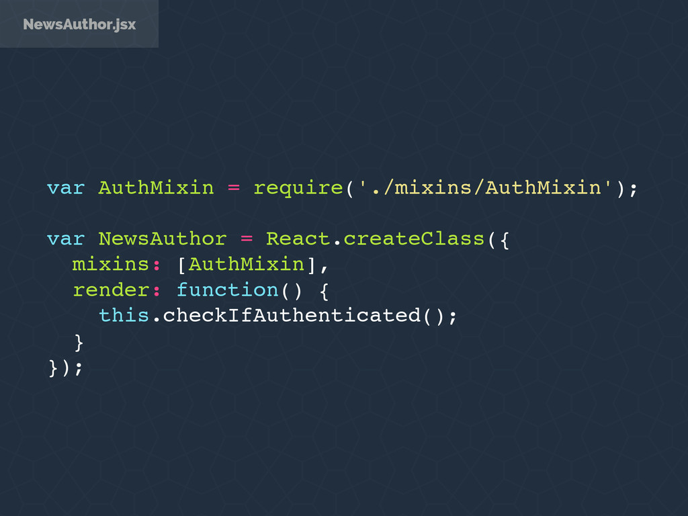
Task: Click the 'require' function call
Action: [x=298, y=189]
